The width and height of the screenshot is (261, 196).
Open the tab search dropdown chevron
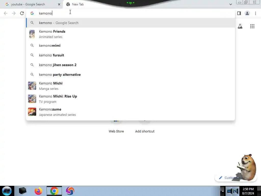[x=230, y=4]
